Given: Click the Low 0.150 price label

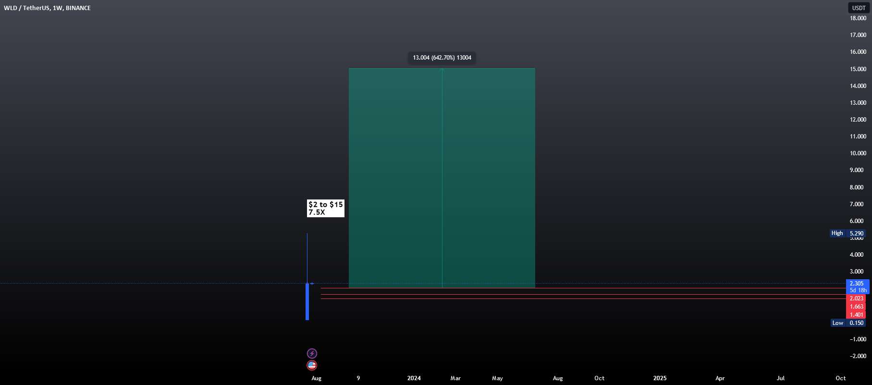Looking at the screenshot, I should pyautogui.click(x=848, y=323).
